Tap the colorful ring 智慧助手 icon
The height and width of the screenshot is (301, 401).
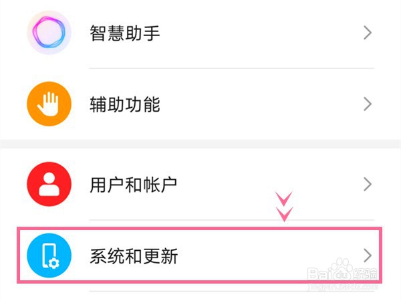pyautogui.click(x=49, y=32)
